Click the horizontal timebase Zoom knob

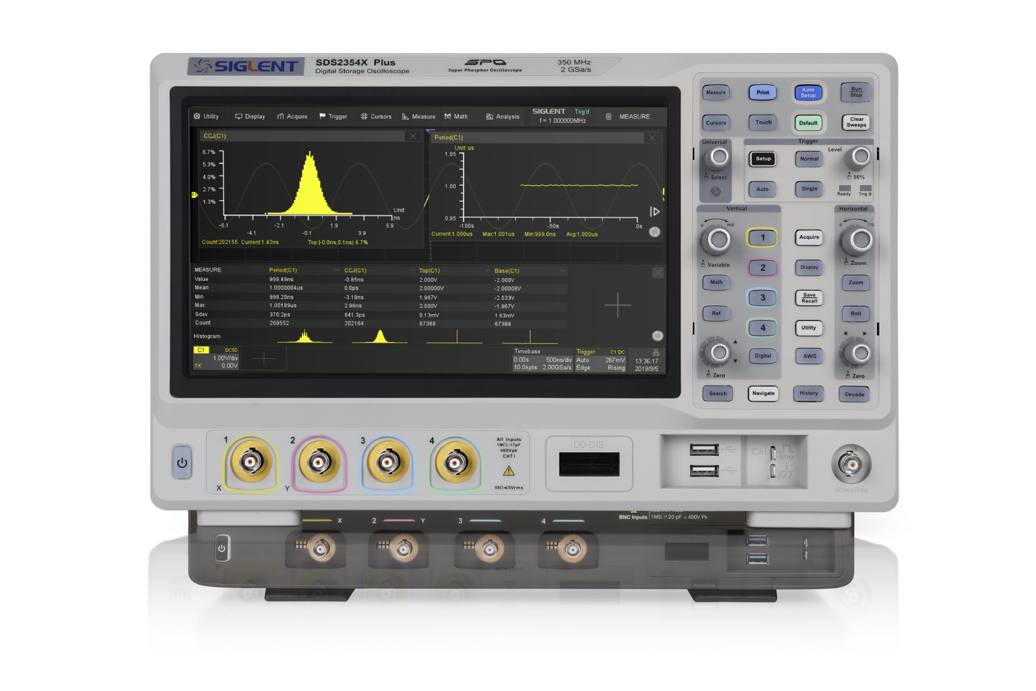pyautogui.click(x=861, y=240)
